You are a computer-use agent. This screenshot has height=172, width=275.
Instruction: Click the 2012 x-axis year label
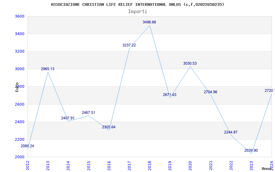(x=27, y=165)
